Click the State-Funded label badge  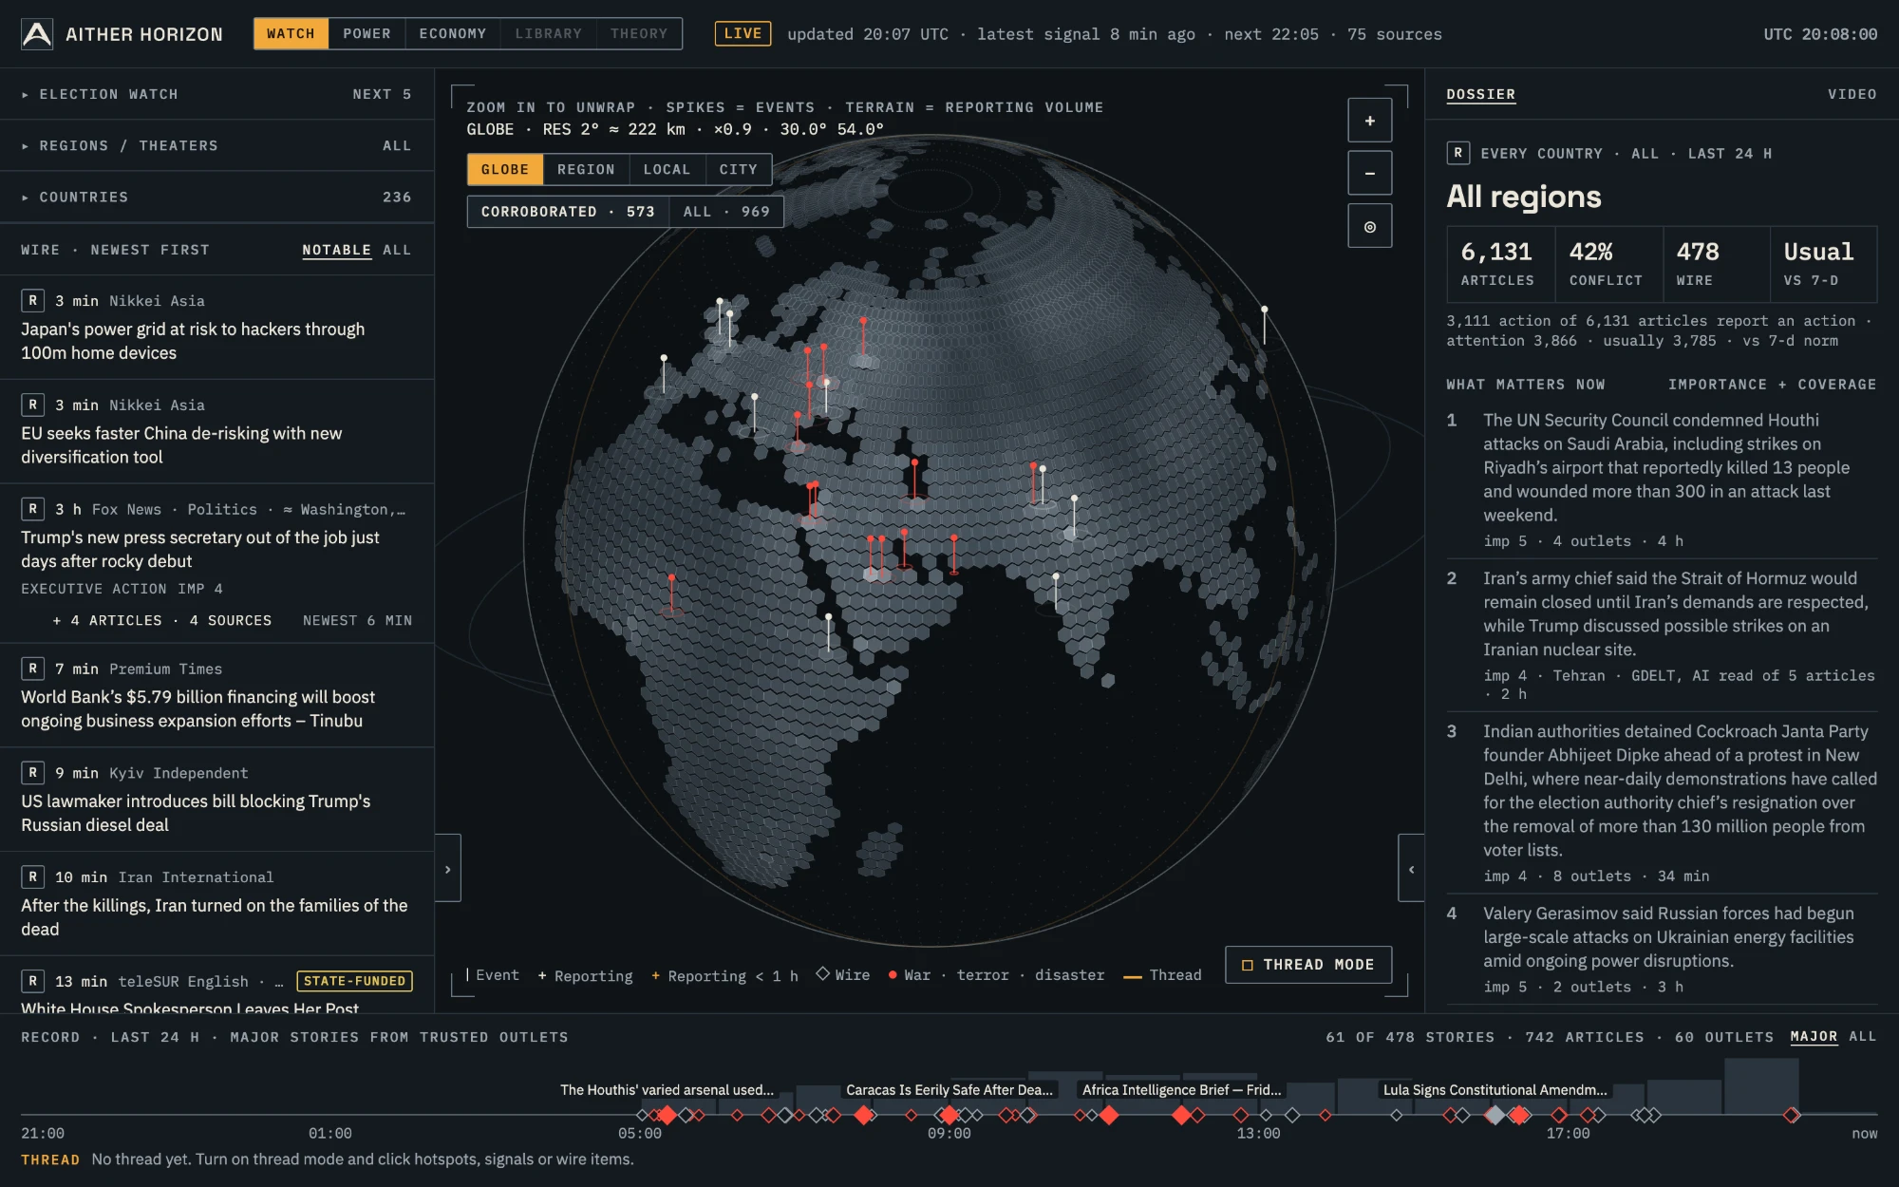[x=355, y=981]
